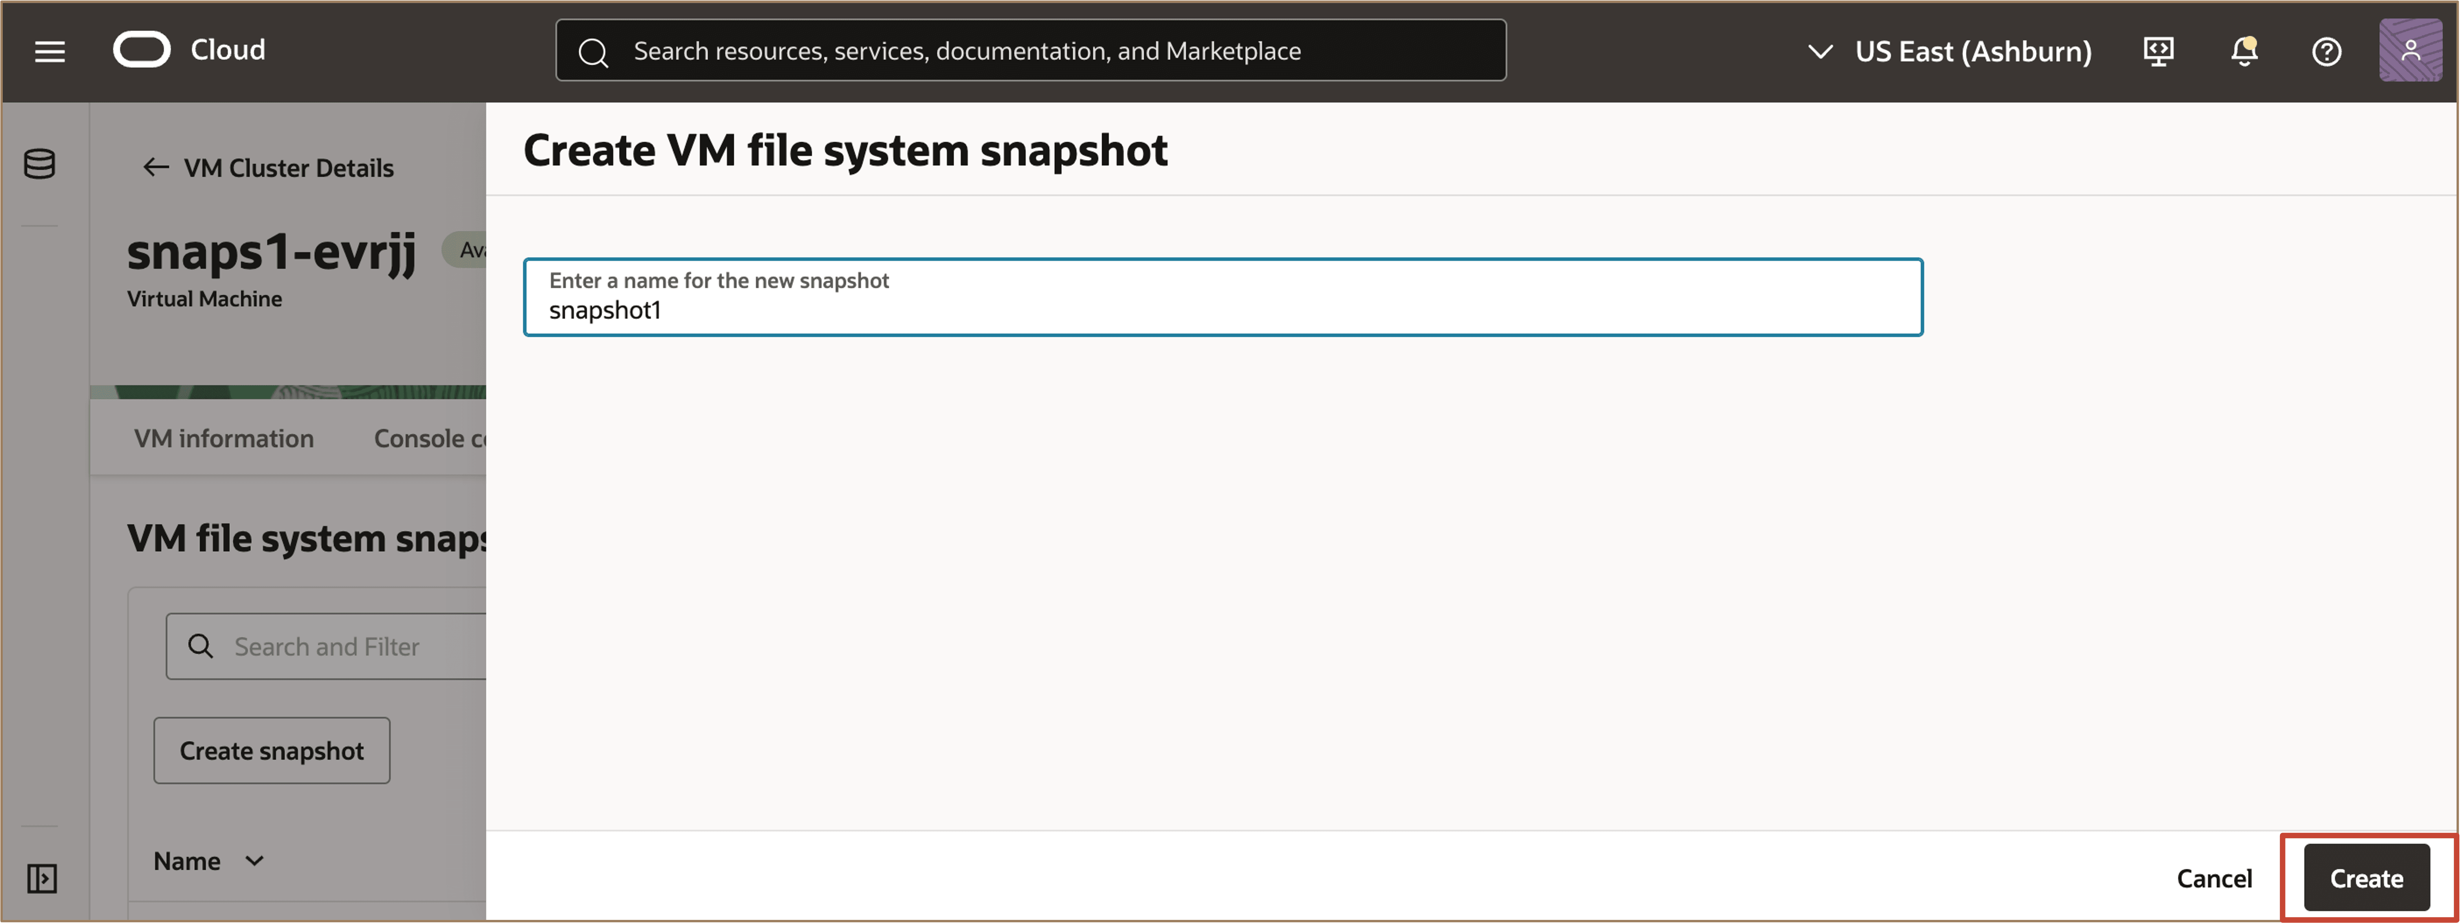Launch Cloud Shell console icon
The height and width of the screenshot is (923, 2461).
(x=2158, y=51)
